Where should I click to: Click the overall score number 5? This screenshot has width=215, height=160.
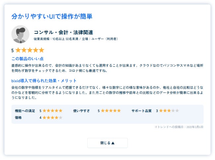pyautogui.click(x=13, y=51)
